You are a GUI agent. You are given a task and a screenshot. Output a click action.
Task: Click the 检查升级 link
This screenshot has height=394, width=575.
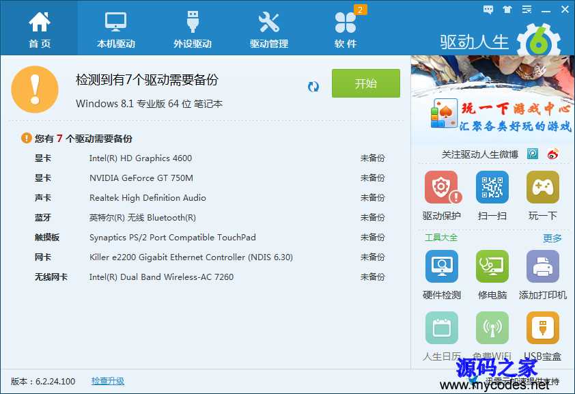(107, 381)
